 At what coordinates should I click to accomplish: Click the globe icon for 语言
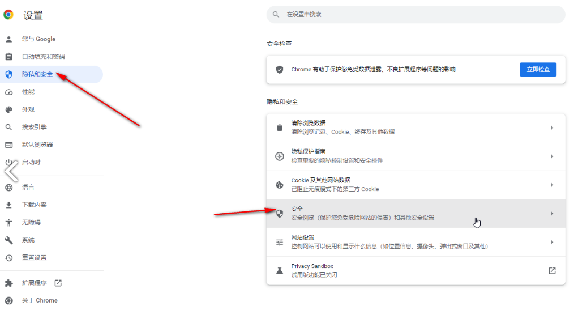pos(9,188)
